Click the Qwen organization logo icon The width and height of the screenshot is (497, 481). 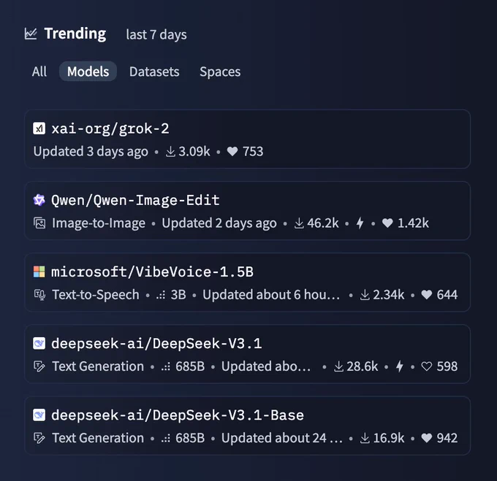(x=39, y=200)
